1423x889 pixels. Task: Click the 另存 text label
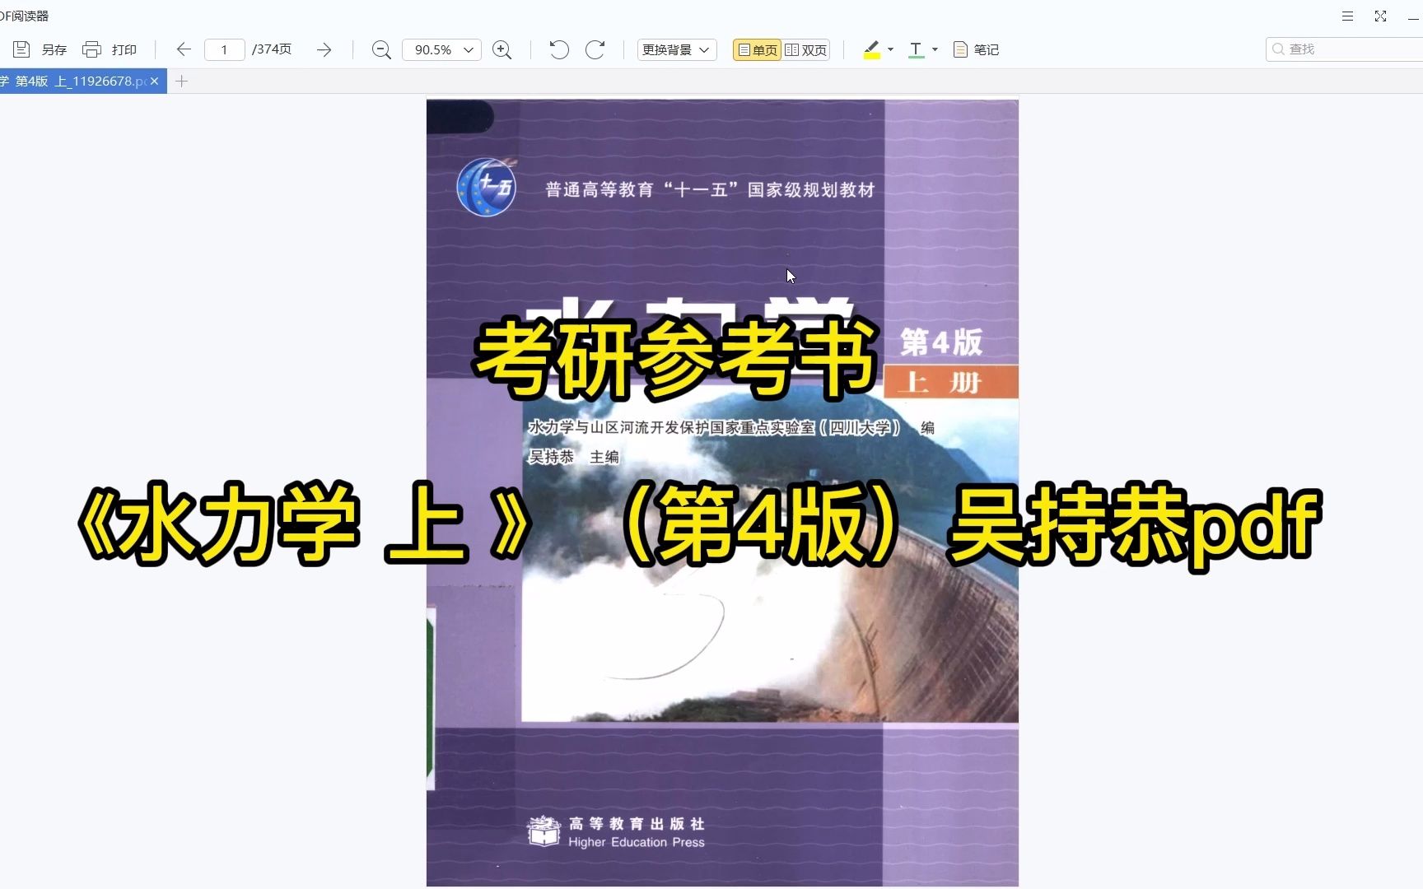coord(54,49)
